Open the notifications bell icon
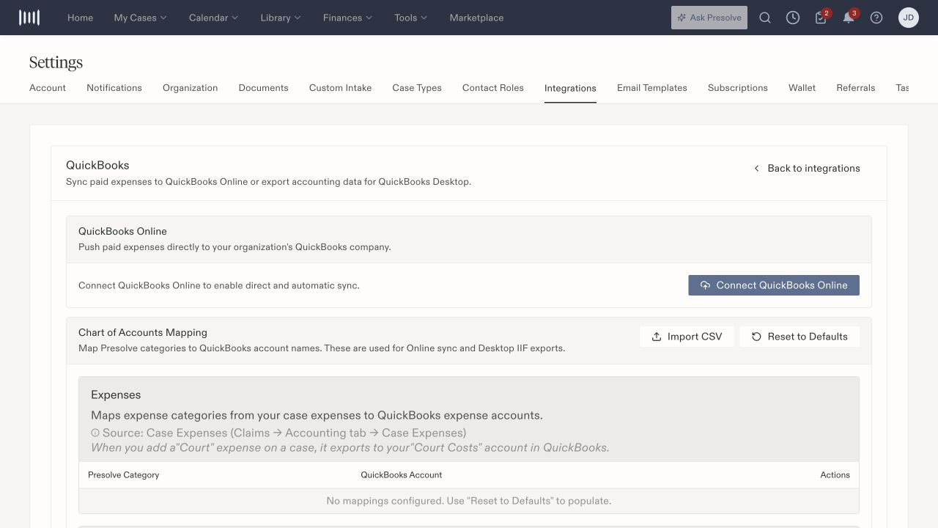 click(849, 18)
